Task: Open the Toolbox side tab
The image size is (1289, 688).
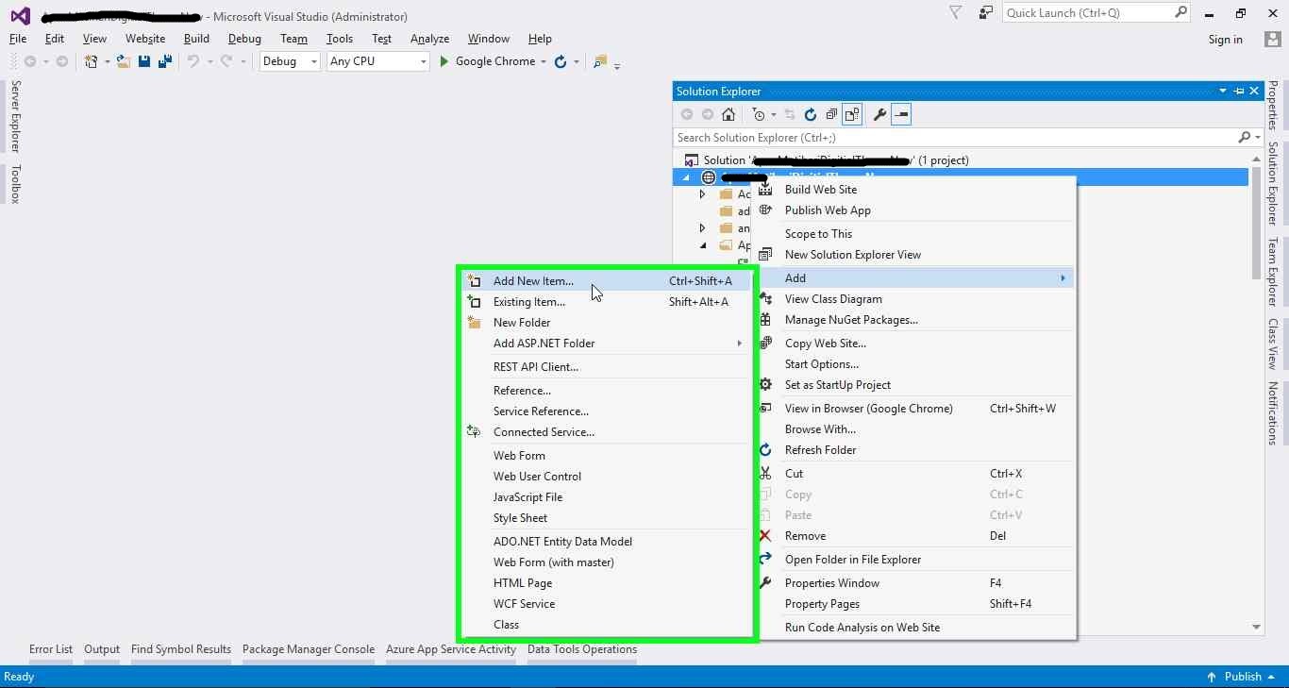Action: [15, 184]
